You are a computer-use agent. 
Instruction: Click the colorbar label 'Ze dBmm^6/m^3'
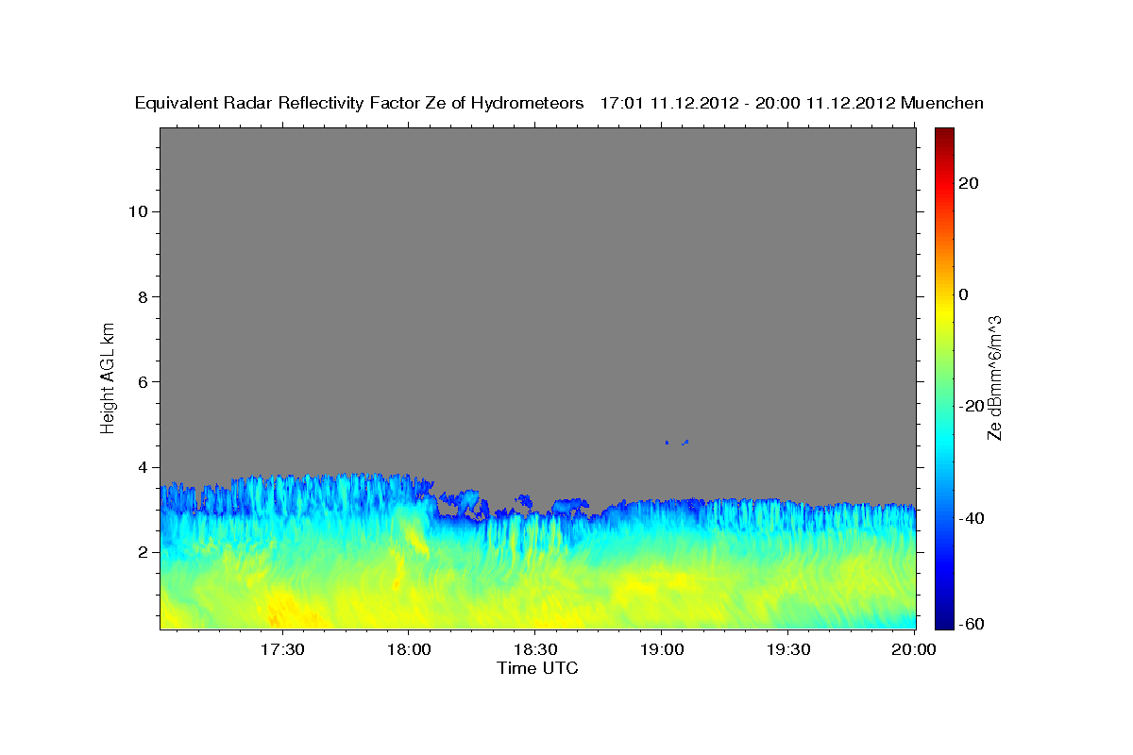tap(994, 377)
